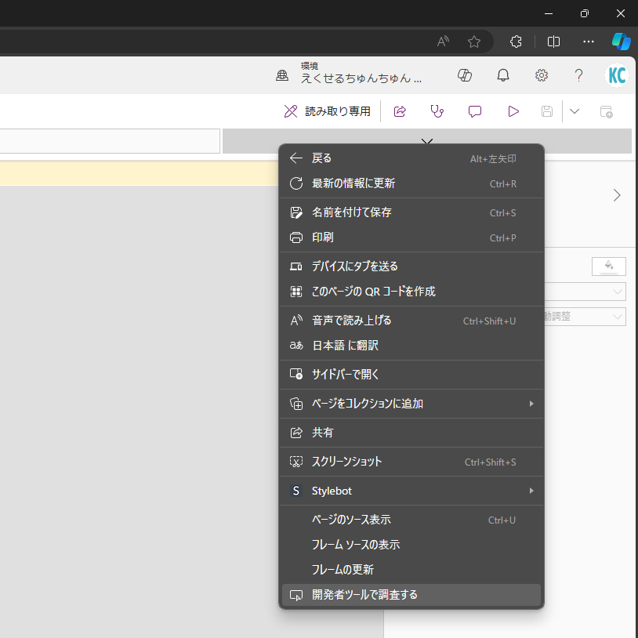Open the help question mark
The image size is (638, 638).
[x=578, y=75]
